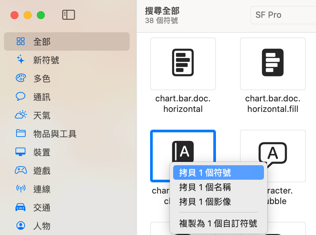Select the 全部 category grid icon

20,41
